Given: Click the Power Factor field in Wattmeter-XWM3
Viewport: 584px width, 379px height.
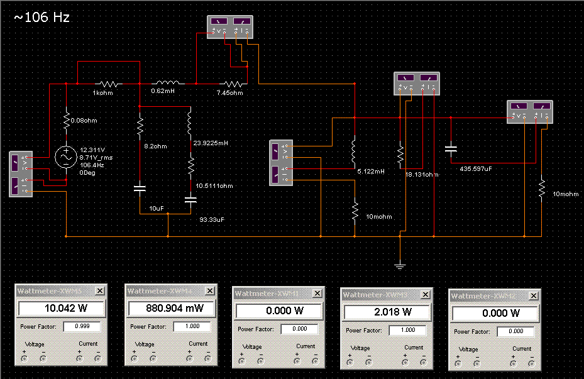Looking at the screenshot, I should (408, 330).
